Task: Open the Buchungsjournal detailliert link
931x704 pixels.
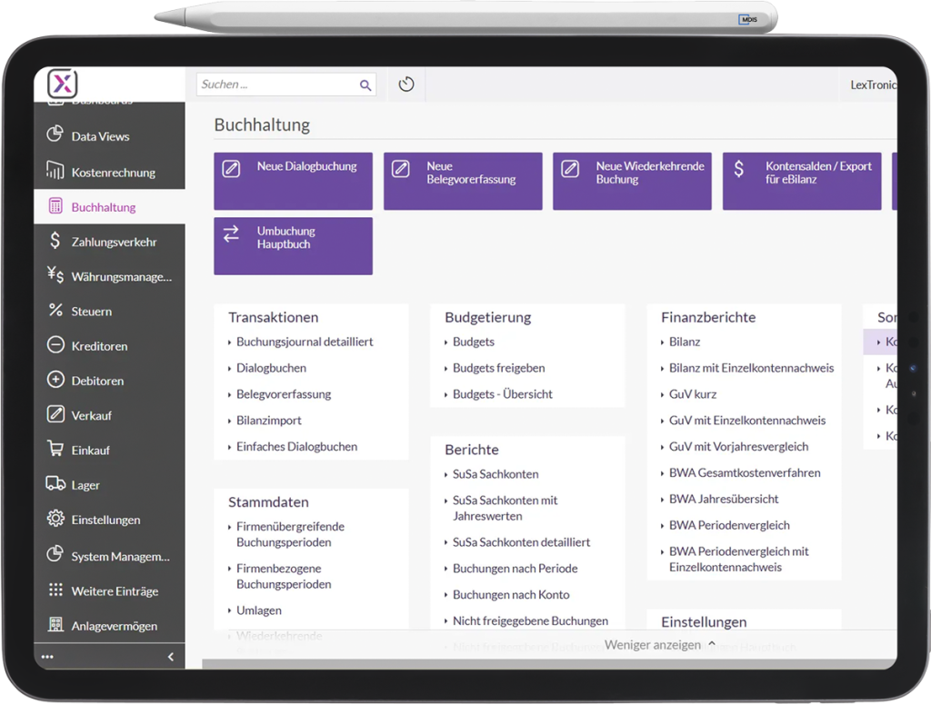Action: pos(305,342)
